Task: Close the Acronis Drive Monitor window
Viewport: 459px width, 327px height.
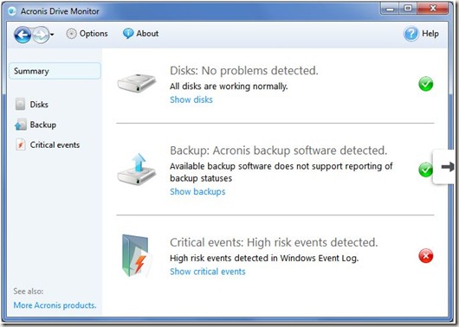Action: click(433, 9)
